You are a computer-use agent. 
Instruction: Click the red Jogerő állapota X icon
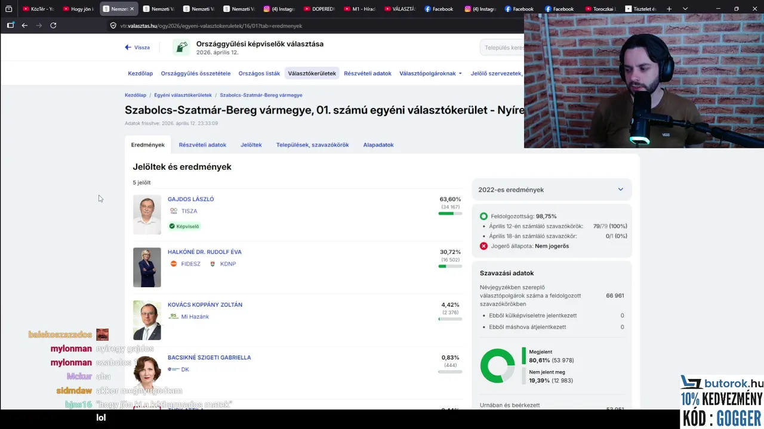483,246
